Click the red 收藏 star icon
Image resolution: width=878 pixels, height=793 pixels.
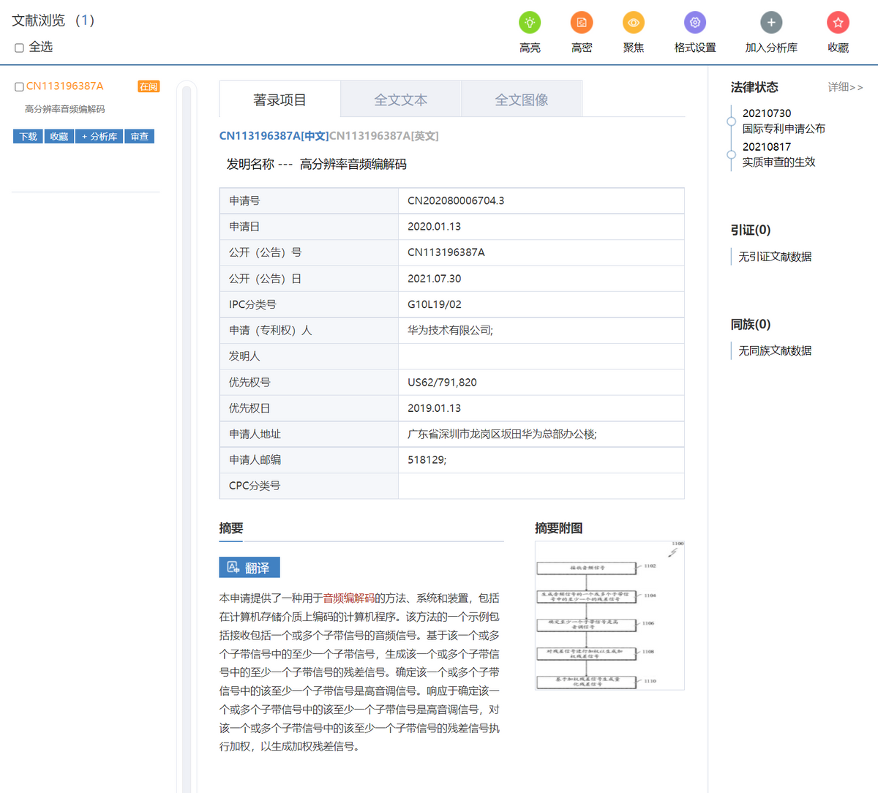pos(838,23)
